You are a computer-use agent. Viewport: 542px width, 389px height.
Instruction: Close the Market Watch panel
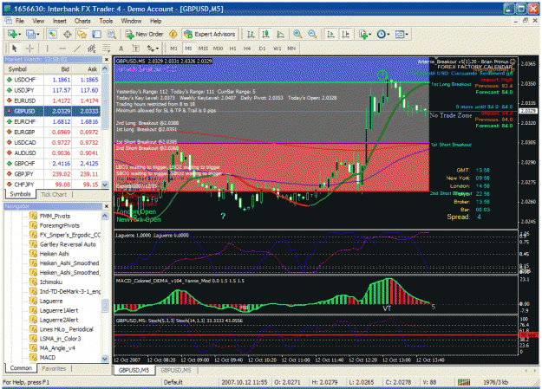107,60
